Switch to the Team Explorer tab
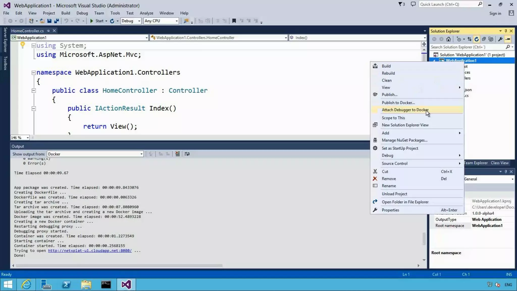517x291 pixels. tap(476, 163)
